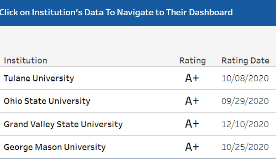Click Grand Valley State's A+ rating
Screen dimensions: 276x159
click(192, 124)
